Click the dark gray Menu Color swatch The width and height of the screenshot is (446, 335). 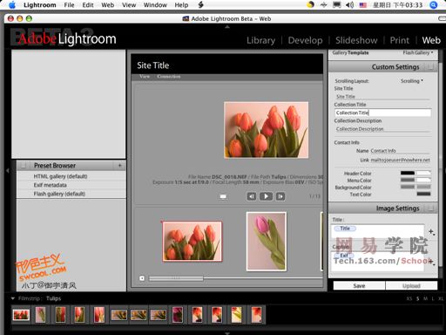pos(408,180)
